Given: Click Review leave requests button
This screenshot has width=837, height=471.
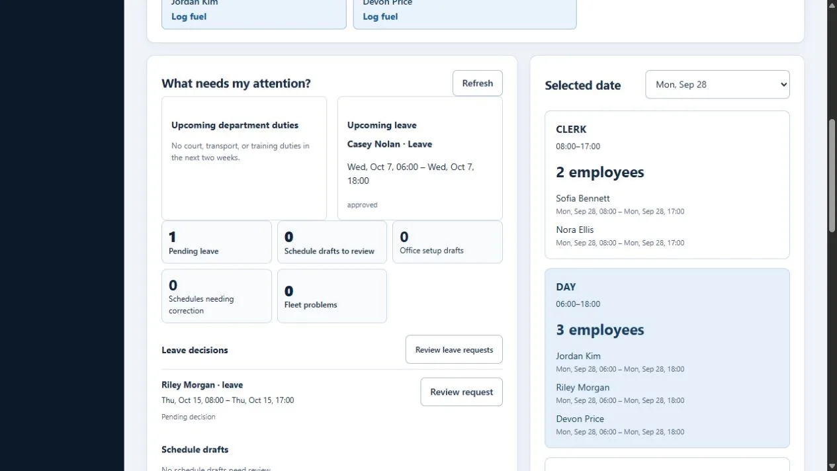Looking at the screenshot, I should [454, 350].
